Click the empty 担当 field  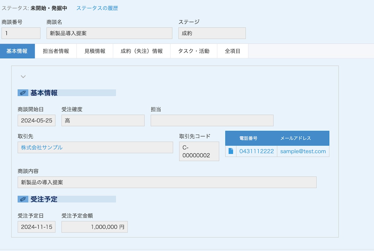coord(212,120)
